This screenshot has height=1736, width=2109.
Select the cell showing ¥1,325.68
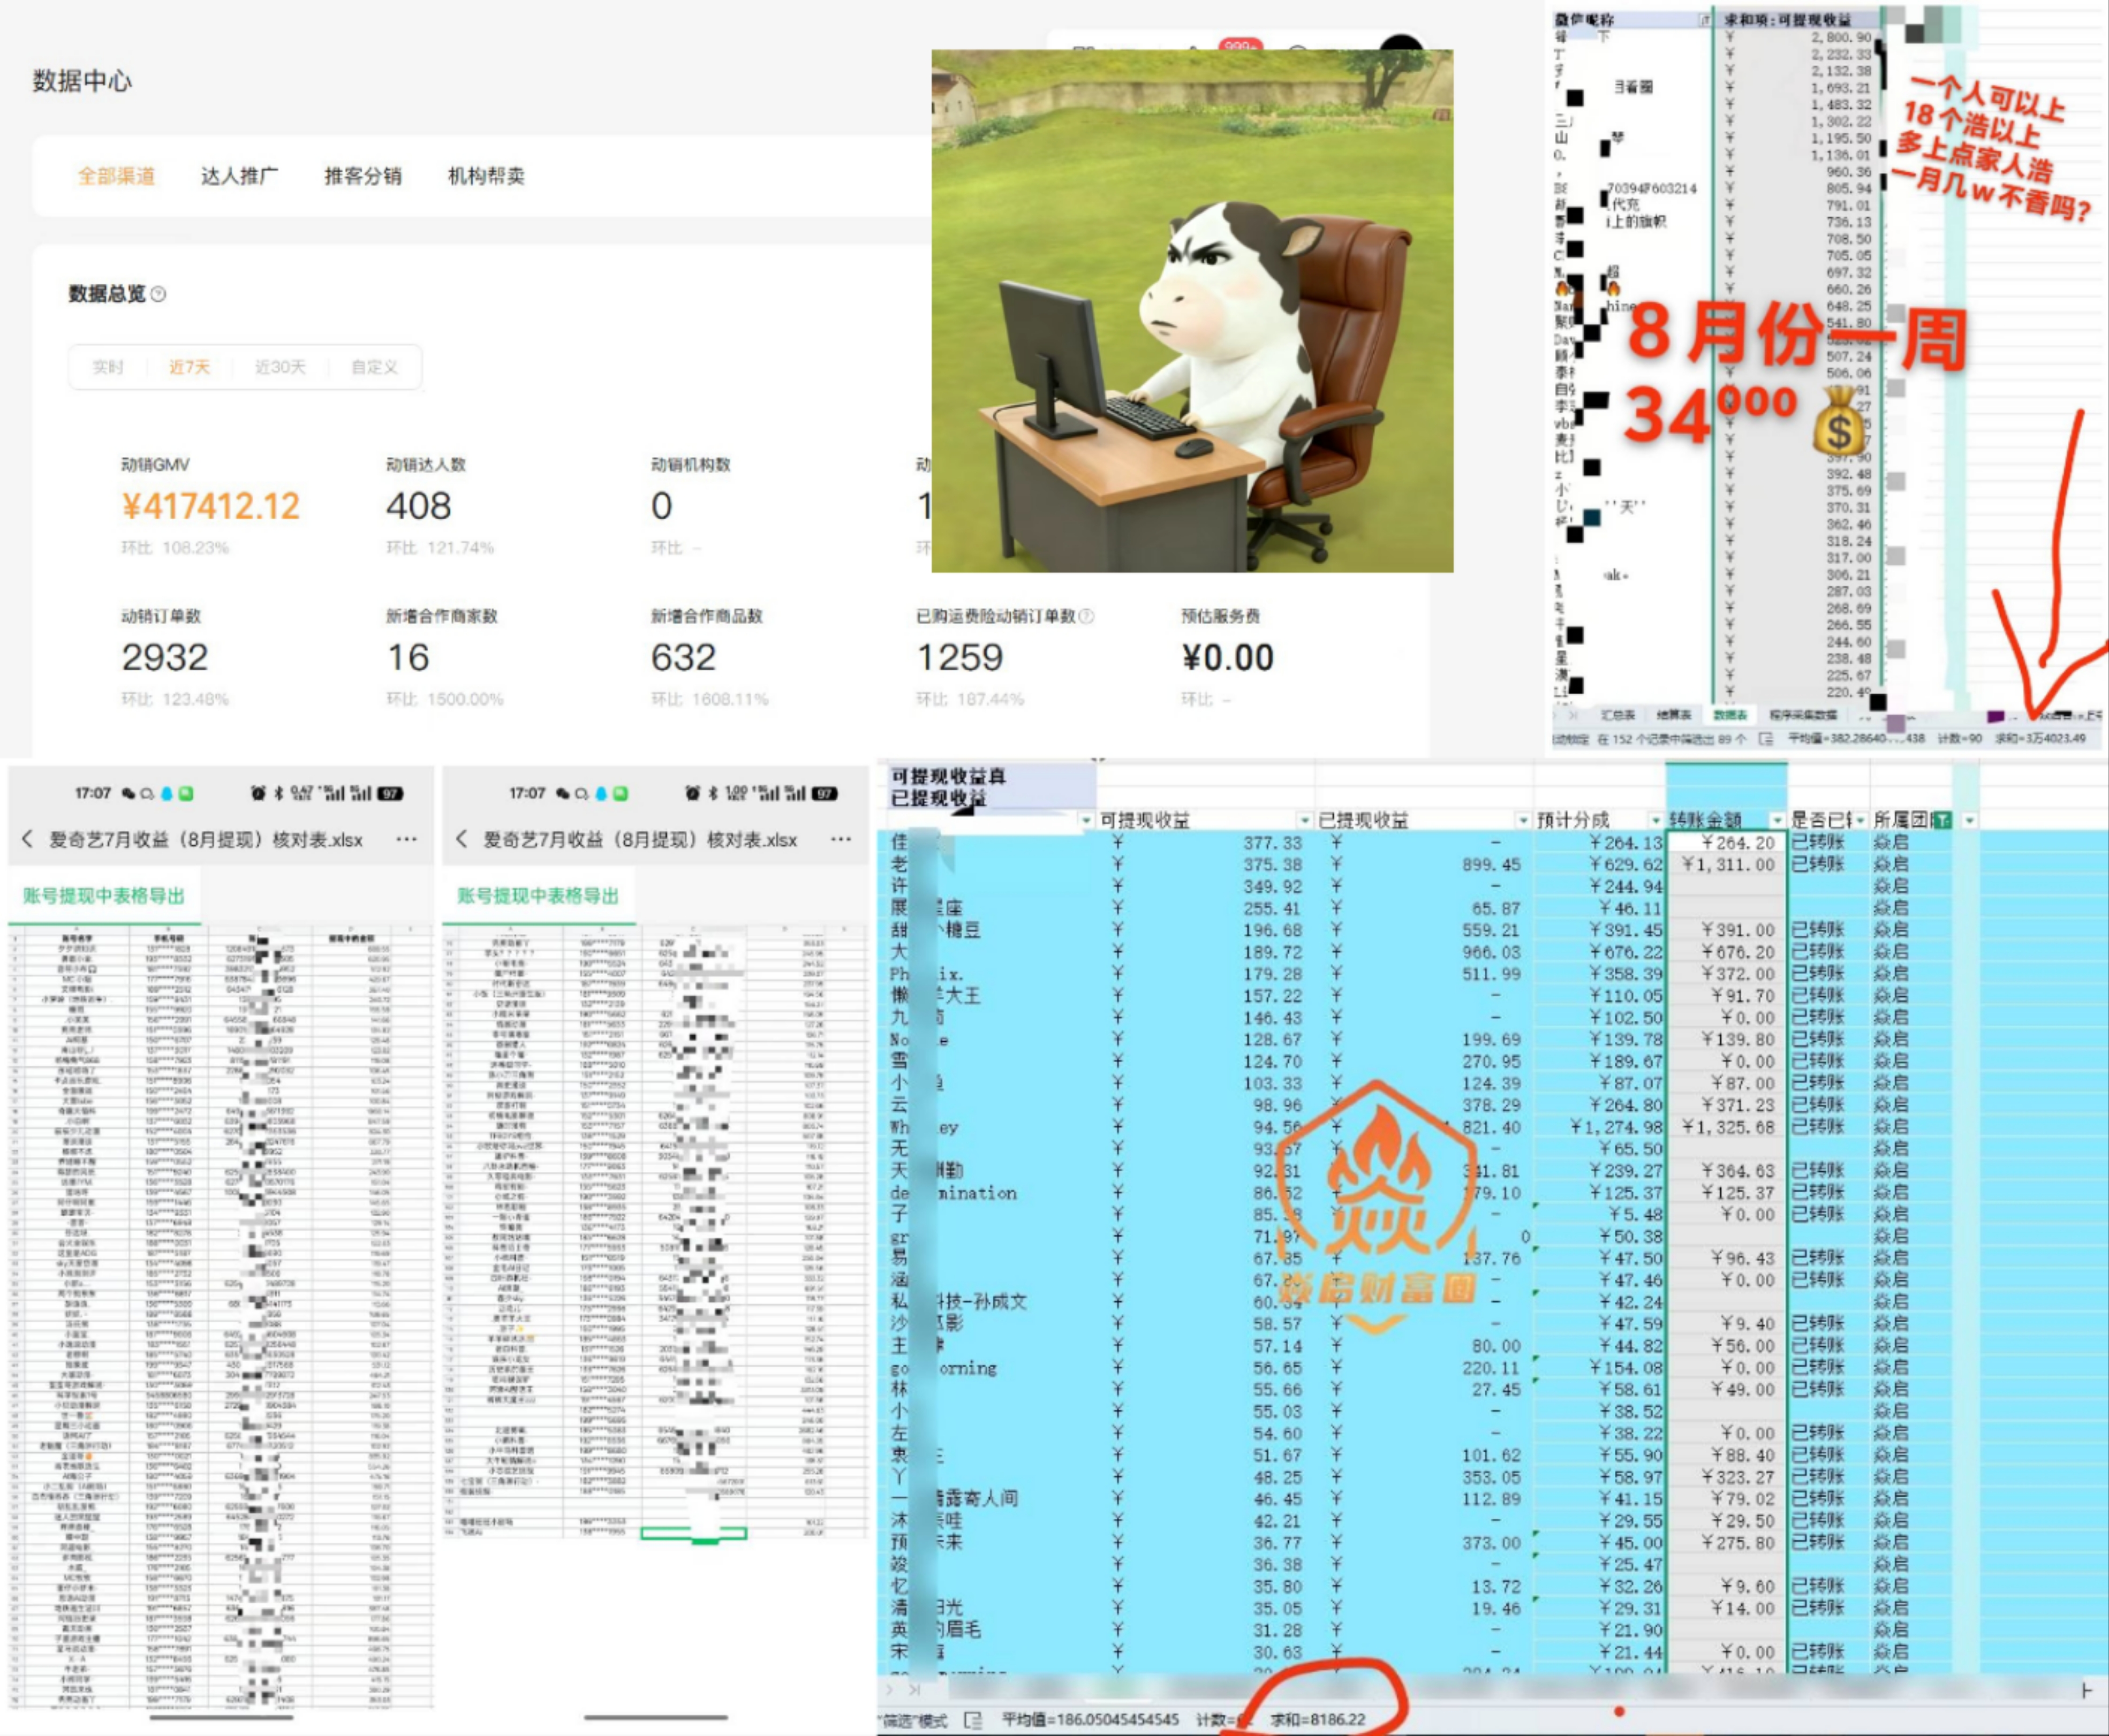[1727, 1127]
